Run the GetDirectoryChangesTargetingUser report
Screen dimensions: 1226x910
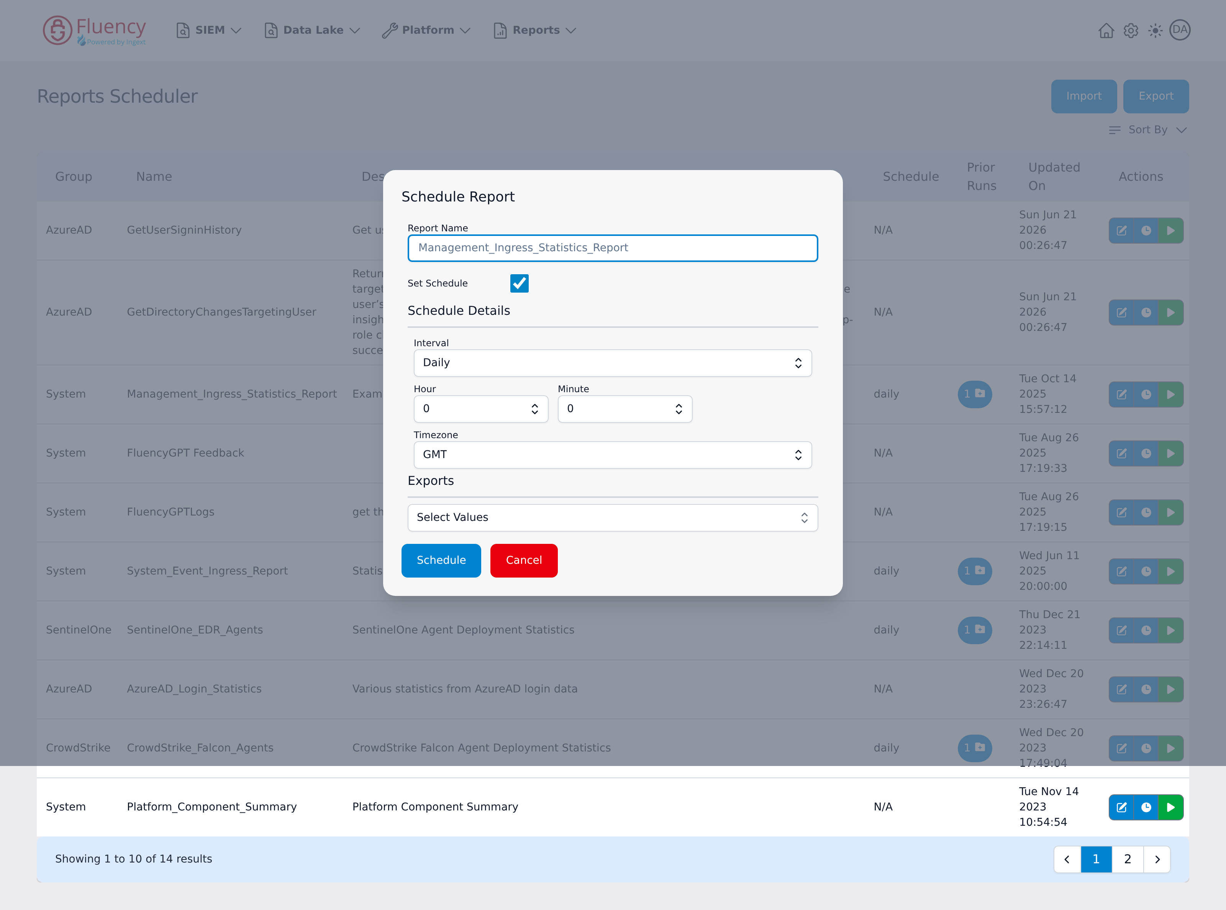coord(1171,312)
